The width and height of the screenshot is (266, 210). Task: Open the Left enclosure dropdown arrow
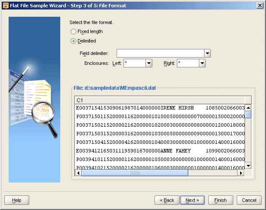point(149,63)
